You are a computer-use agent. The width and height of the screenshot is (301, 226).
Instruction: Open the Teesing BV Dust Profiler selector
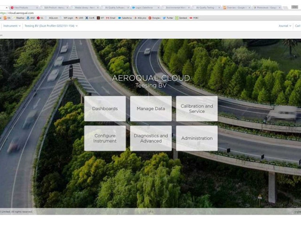click(x=51, y=26)
